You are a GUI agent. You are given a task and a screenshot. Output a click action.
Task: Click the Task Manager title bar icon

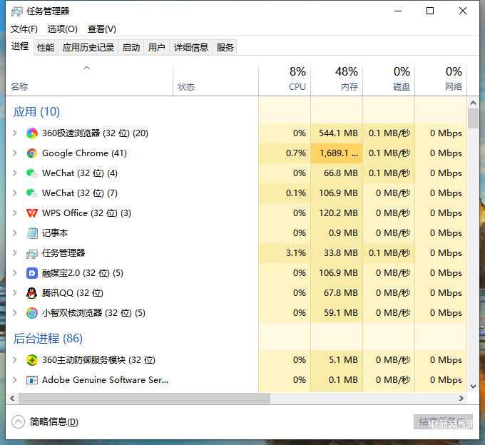point(16,11)
